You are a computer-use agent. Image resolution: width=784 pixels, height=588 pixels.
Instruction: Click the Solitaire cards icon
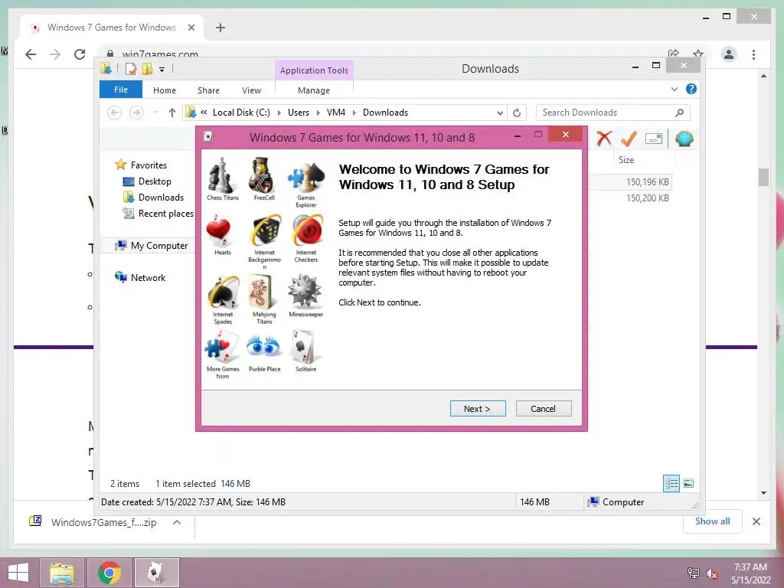305,347
